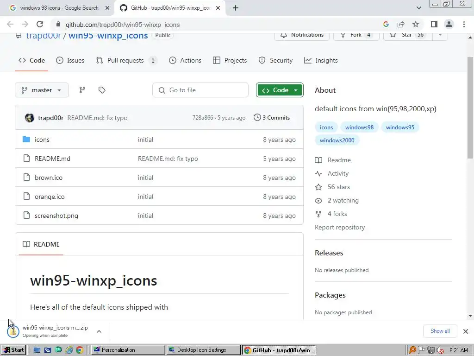Viewport: 474px width, 356px height.
Task: Open the Pull requests tab
Action: [x=127, y=60]
